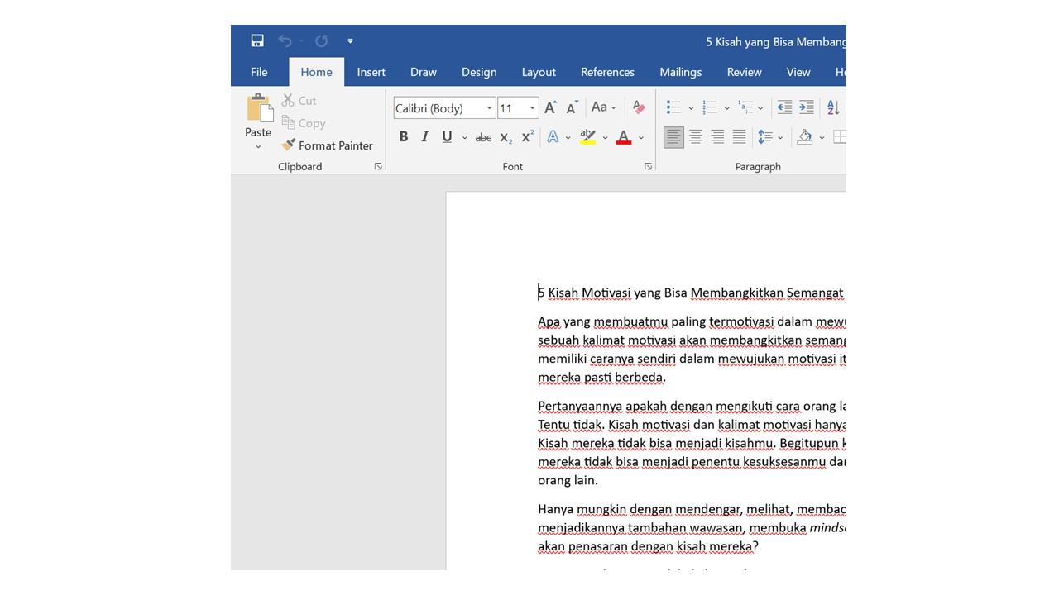Click the text "mereka pasti berbeda."
The image size is (1059, 595).
(602, 378)
